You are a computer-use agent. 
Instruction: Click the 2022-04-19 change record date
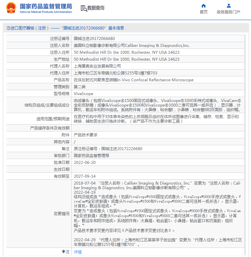coord(84,192)
